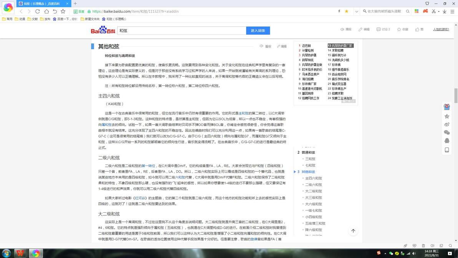Open the 百度一下 bookmark

65,19
